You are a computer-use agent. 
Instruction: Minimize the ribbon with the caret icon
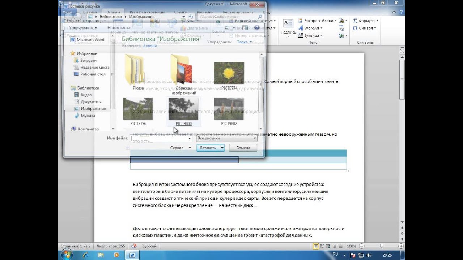(x=394, y=12)
